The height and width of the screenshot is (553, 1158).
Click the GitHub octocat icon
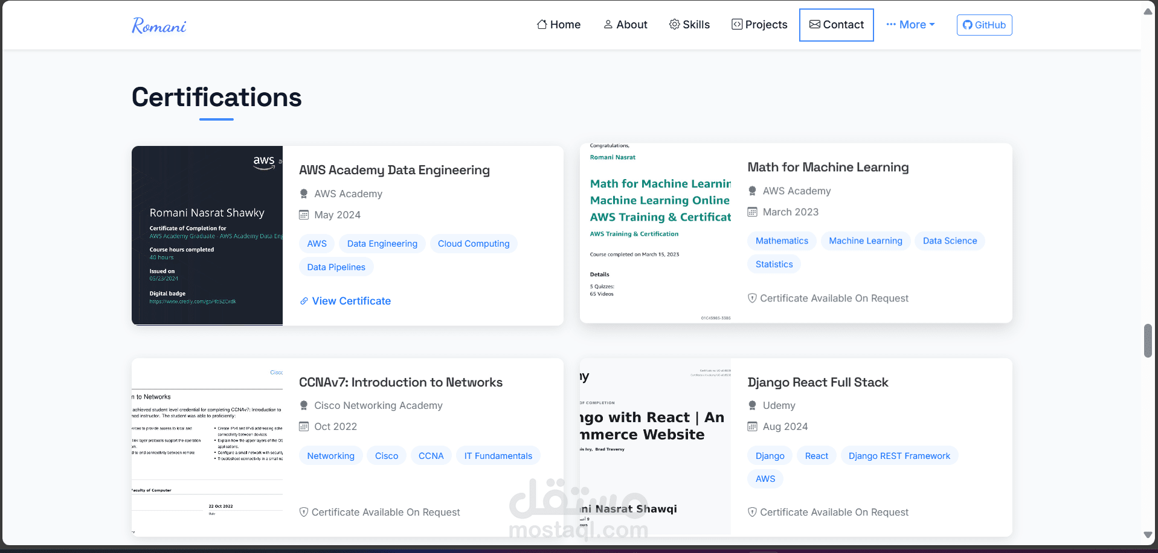point(968,25)
